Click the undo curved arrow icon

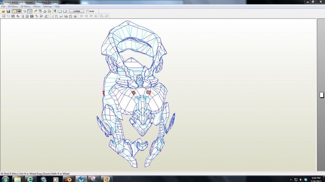(41, 16)
